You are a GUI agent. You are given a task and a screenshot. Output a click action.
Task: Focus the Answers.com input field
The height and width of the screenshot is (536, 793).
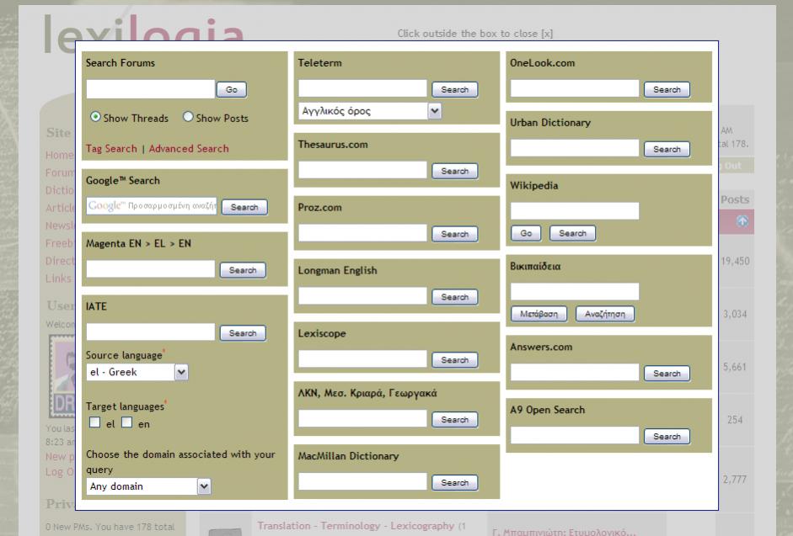point(575,372)
